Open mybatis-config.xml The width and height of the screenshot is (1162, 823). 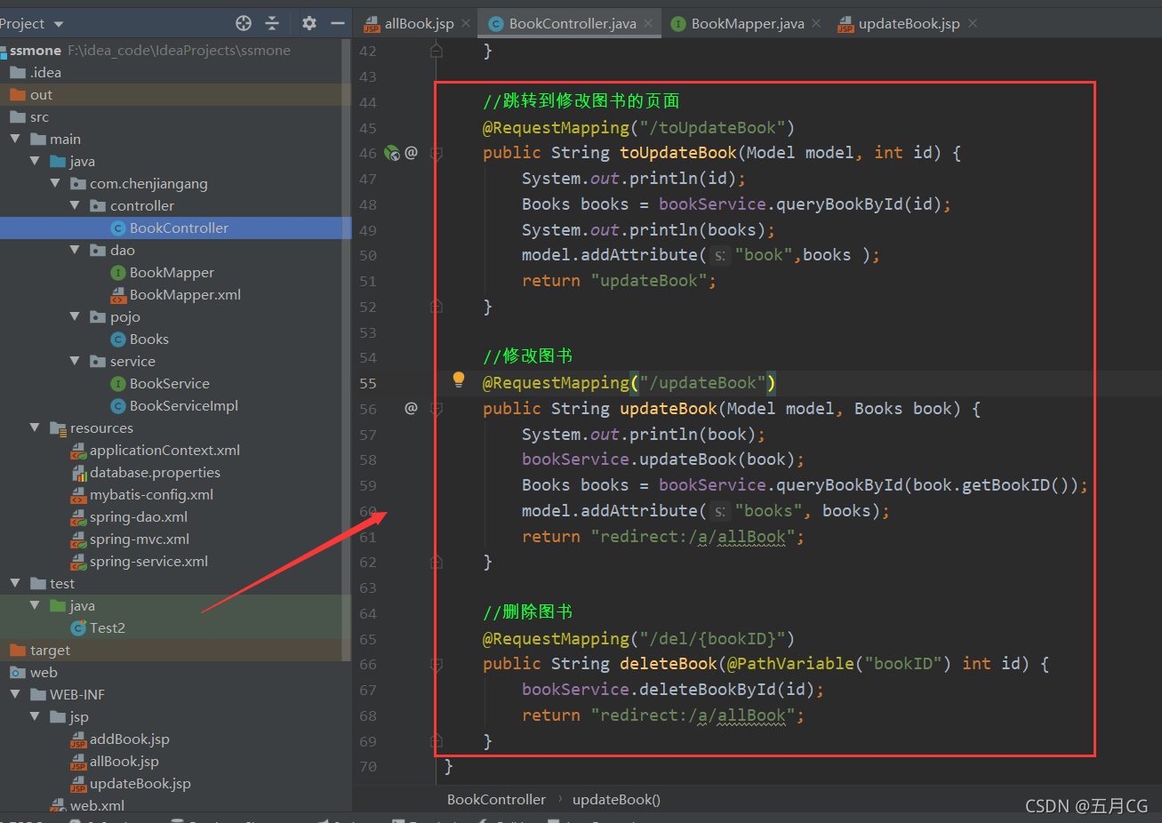[x=151, y=494]
